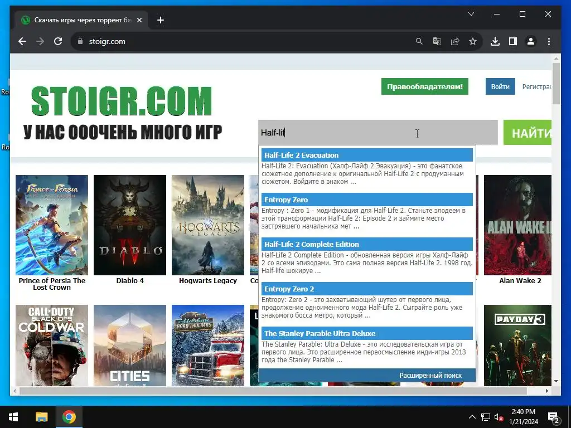This screenshot has width=571, height=428.
Task: Open the 'Регистрация' link
Action: tap(537, 86)
